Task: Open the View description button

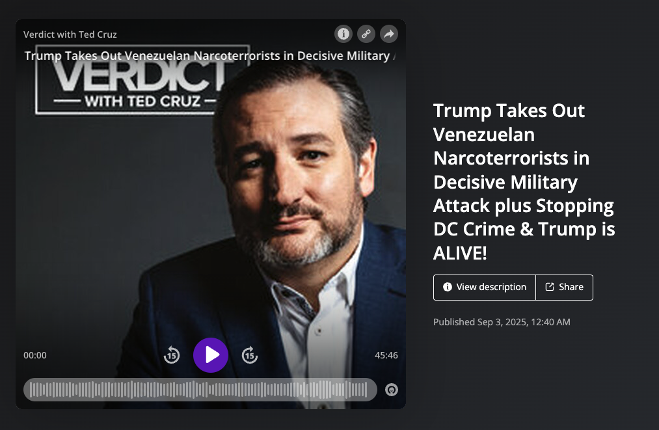Action: [485, 287]
